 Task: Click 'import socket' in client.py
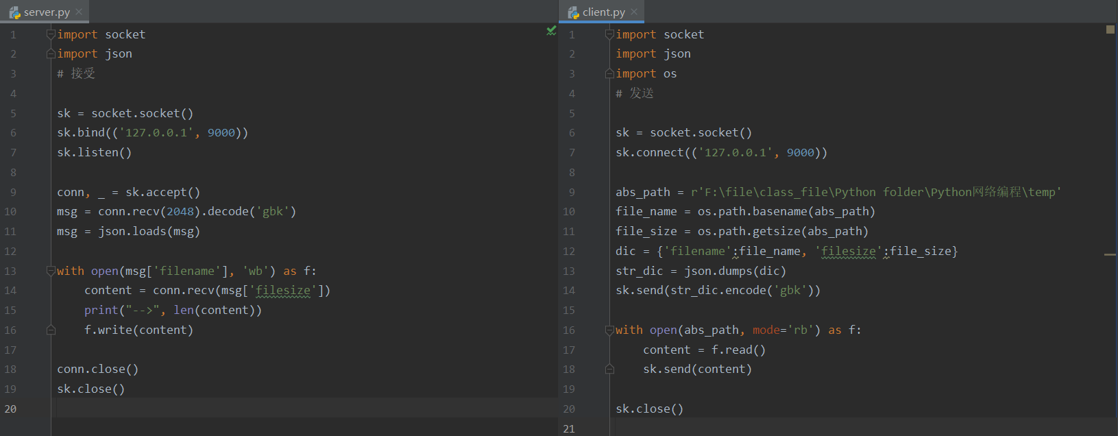click(x=660, y=34)
